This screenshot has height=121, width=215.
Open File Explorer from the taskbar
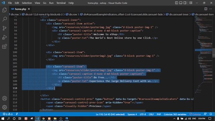[55, 119]
